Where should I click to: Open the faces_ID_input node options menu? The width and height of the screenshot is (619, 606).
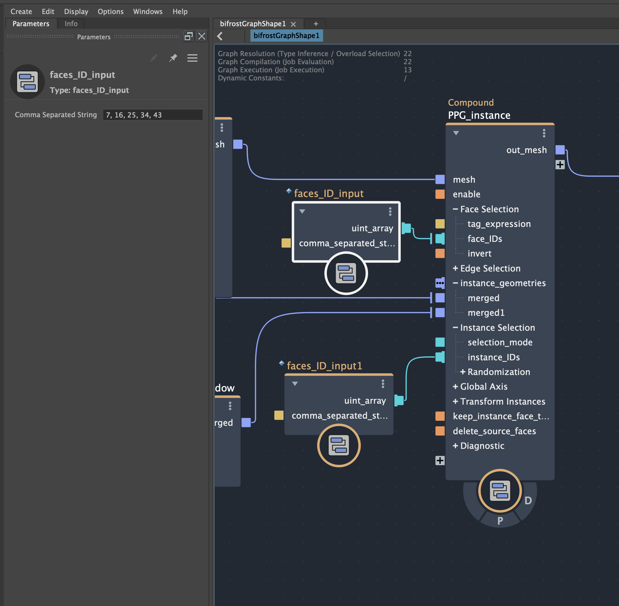coord(390,211)
